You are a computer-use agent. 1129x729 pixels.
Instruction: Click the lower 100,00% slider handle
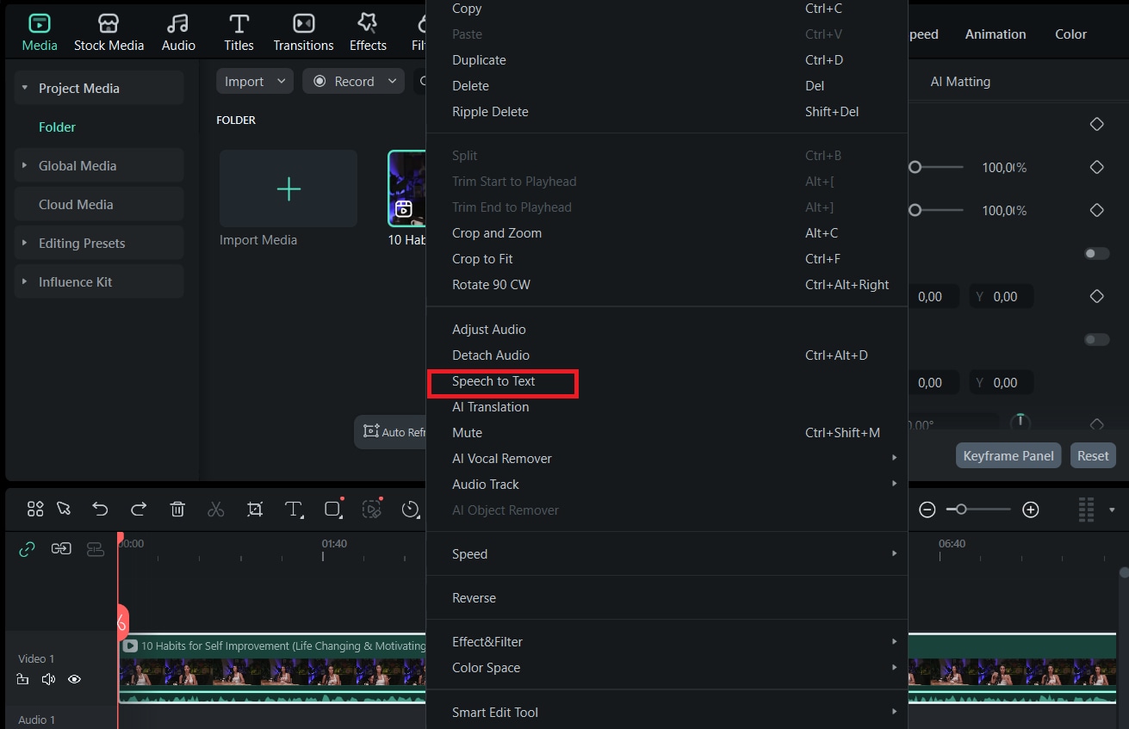[x=915, y=210]
